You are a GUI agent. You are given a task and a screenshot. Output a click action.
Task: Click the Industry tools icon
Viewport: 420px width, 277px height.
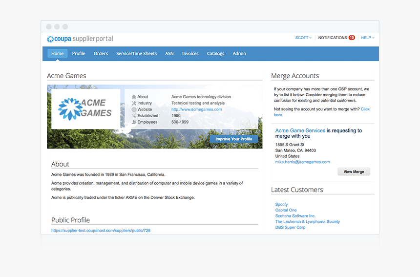tap(134, 103)
